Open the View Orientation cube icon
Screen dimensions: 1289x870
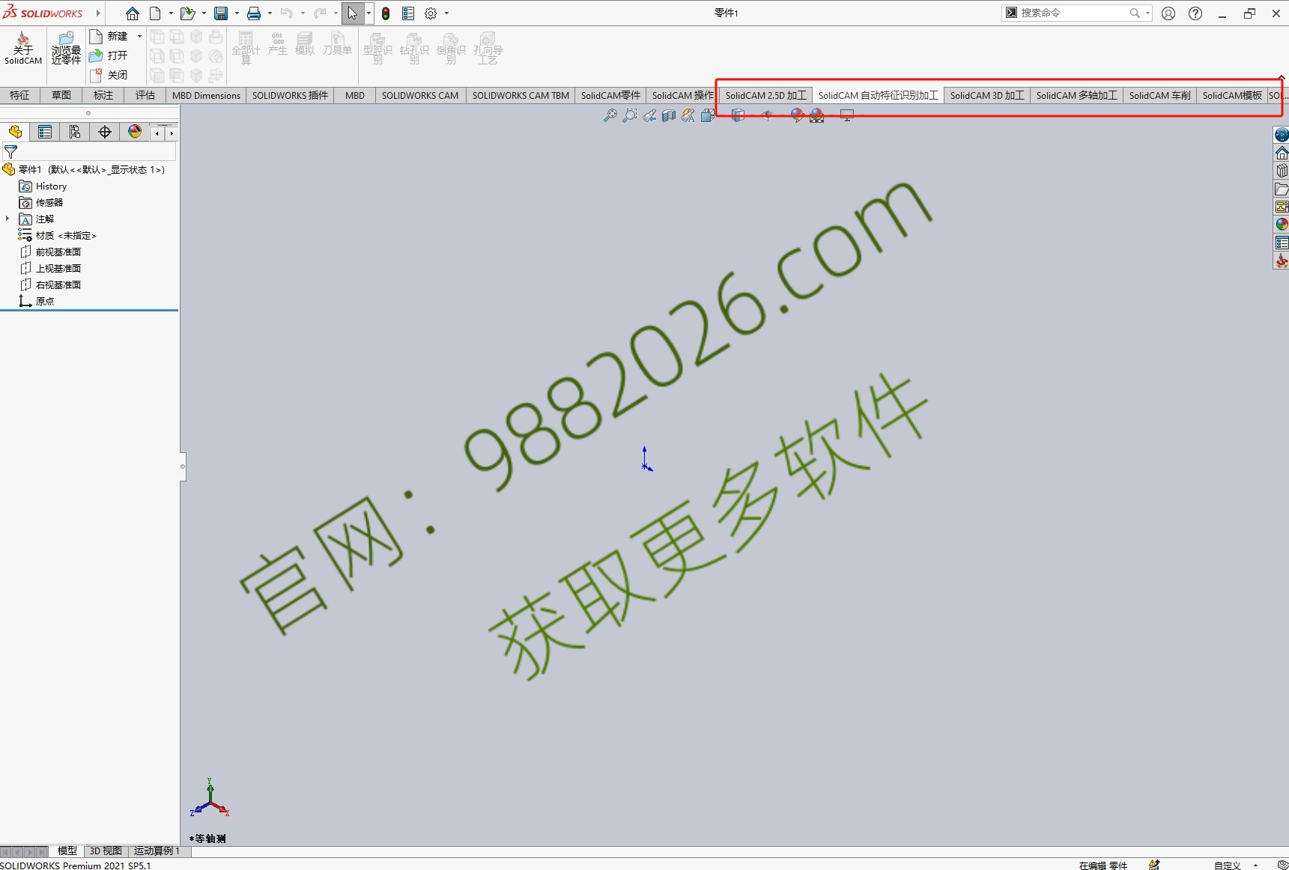(x=708, y=115)
